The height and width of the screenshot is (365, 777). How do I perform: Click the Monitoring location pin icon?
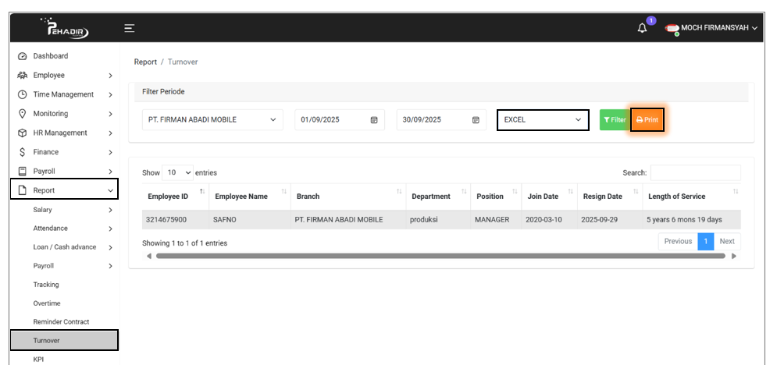22,114
